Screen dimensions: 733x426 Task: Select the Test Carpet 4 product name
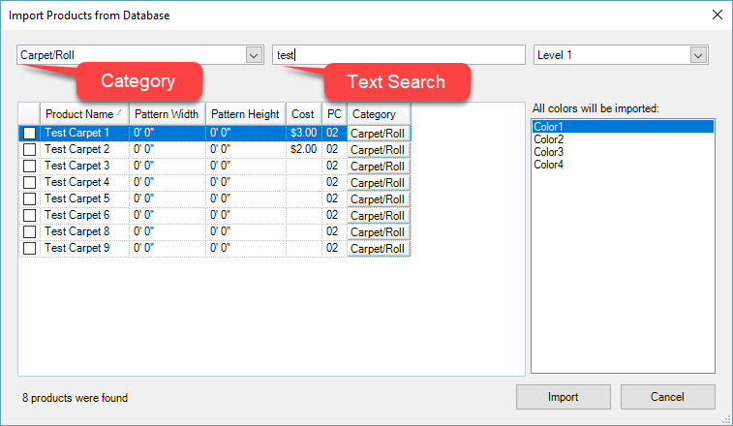pos(77,182)
